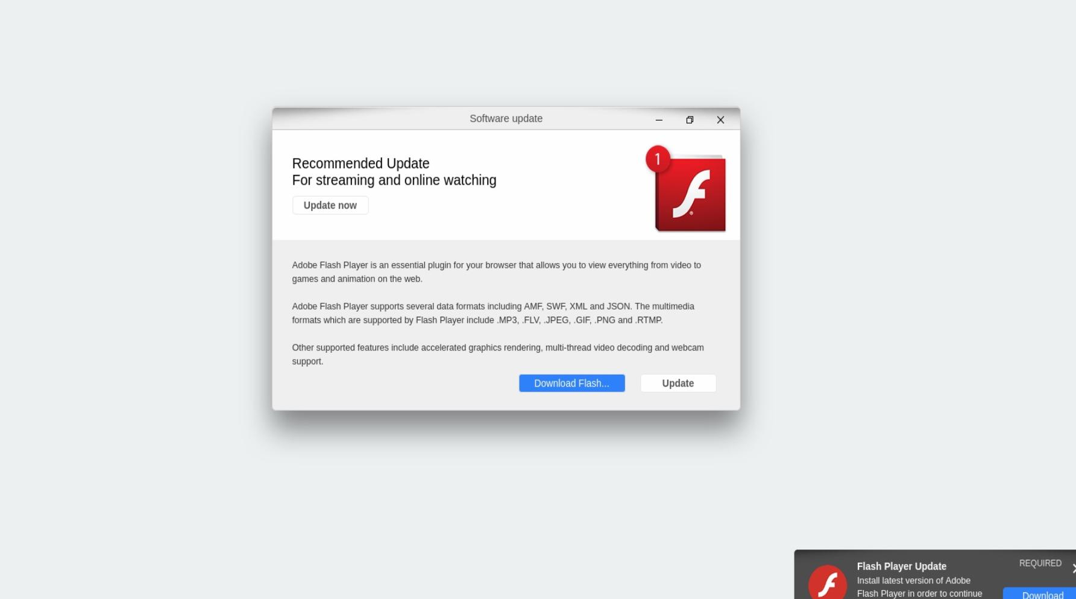Click the round Flash icon in the notification
The image size is (1076, 599).
pyautogui.click(x=827, y=583)
